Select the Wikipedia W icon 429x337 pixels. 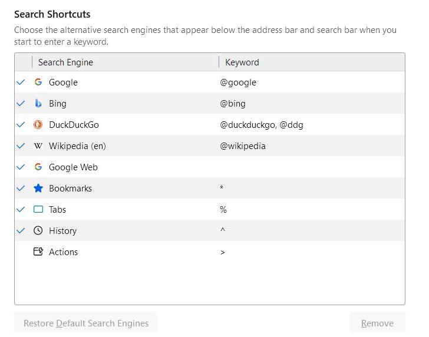click(x=38, y=146)
